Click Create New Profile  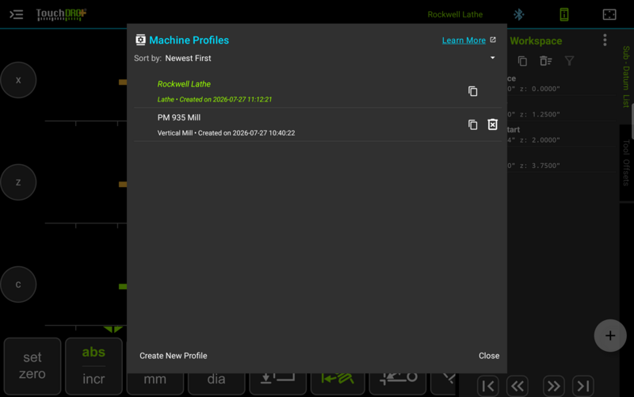pyautogui.click(x=173, y=356)
